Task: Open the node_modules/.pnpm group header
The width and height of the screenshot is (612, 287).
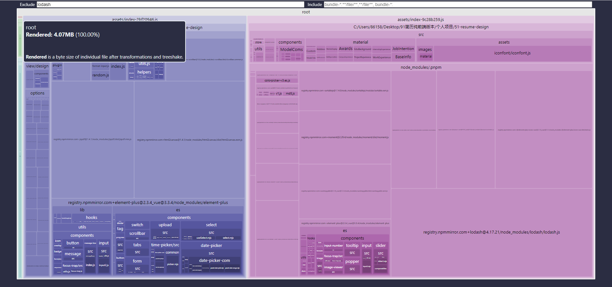Action: click(421, 67)
